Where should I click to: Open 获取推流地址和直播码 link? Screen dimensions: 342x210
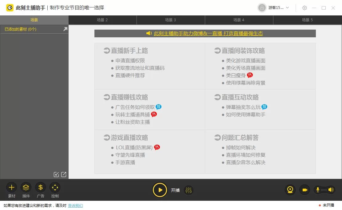[140, 68]
